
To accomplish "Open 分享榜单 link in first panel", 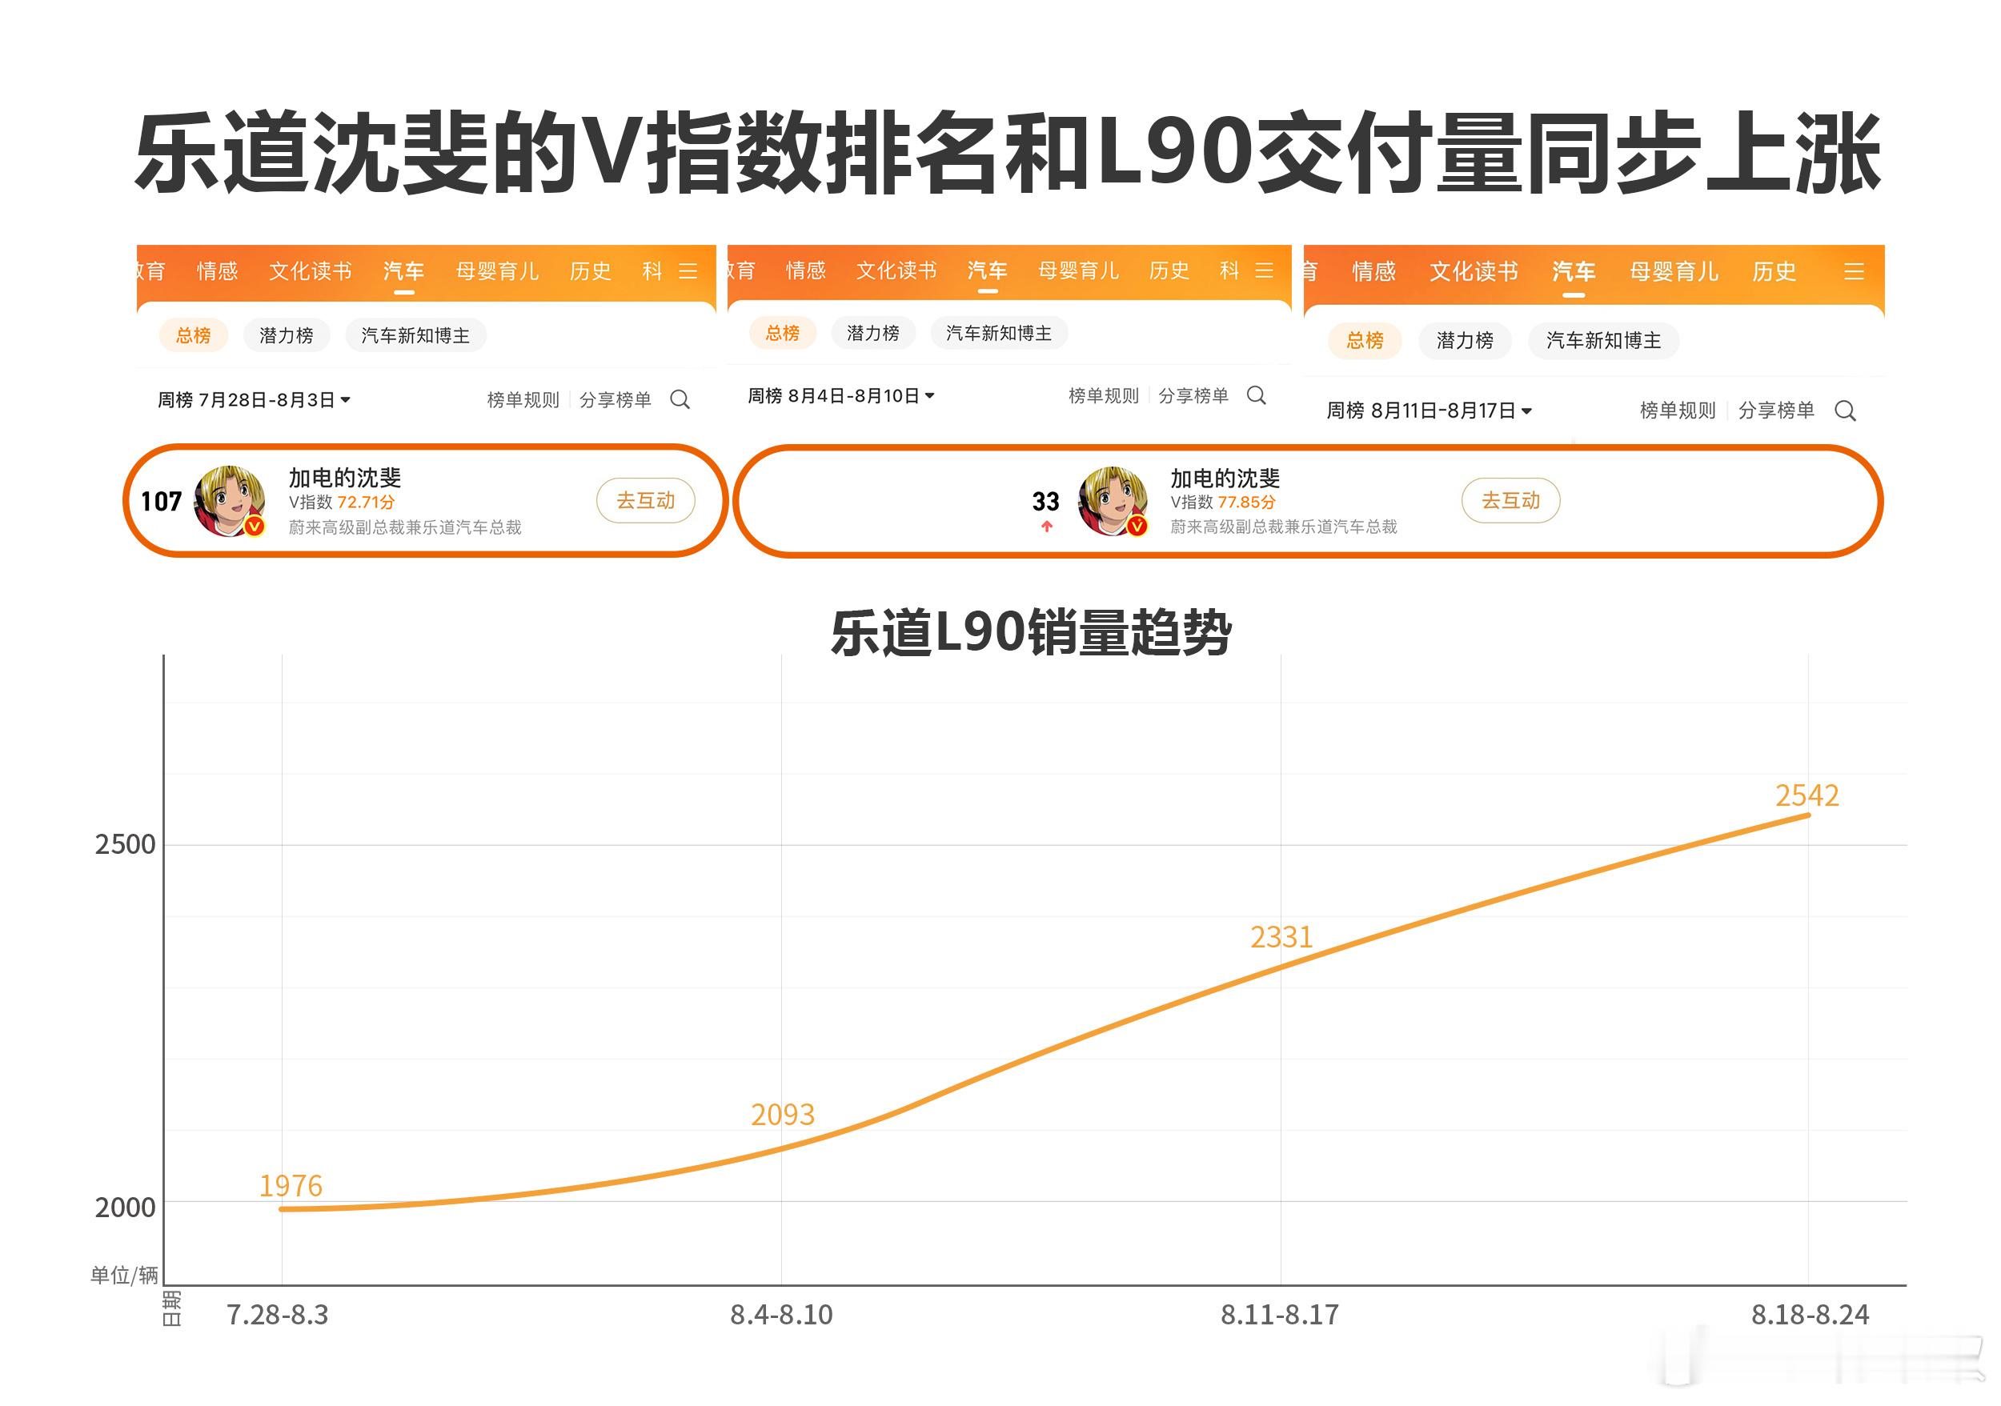I will pos(616,400).
